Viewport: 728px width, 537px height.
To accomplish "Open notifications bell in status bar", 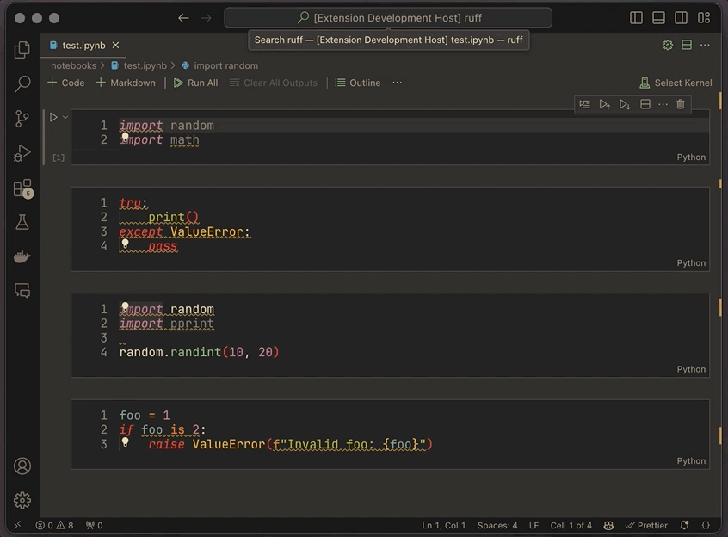I will tap(684, 525).
